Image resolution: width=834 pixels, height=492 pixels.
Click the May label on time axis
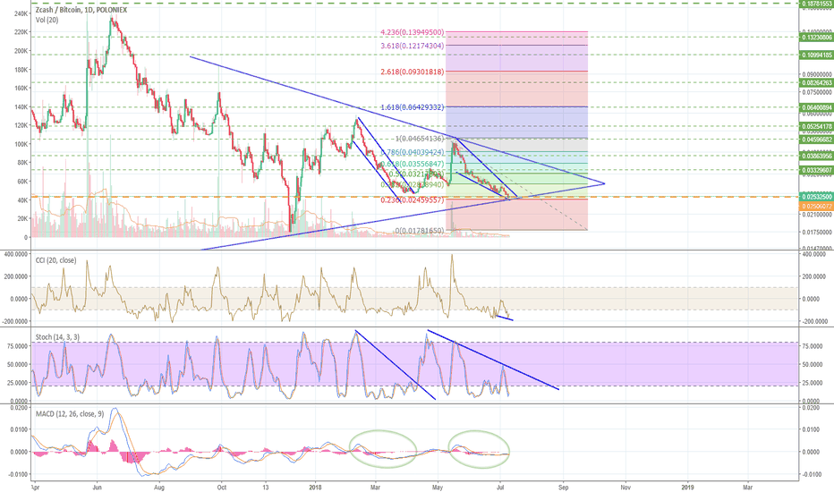[x=438, y=487]
